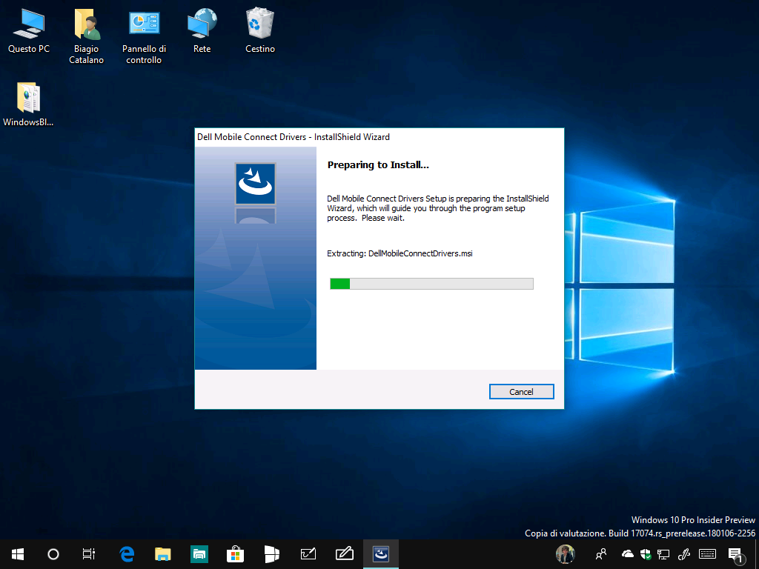Open Windows Defender shield tray icon
Screen dimensions: 759x569
pos(645,554)
